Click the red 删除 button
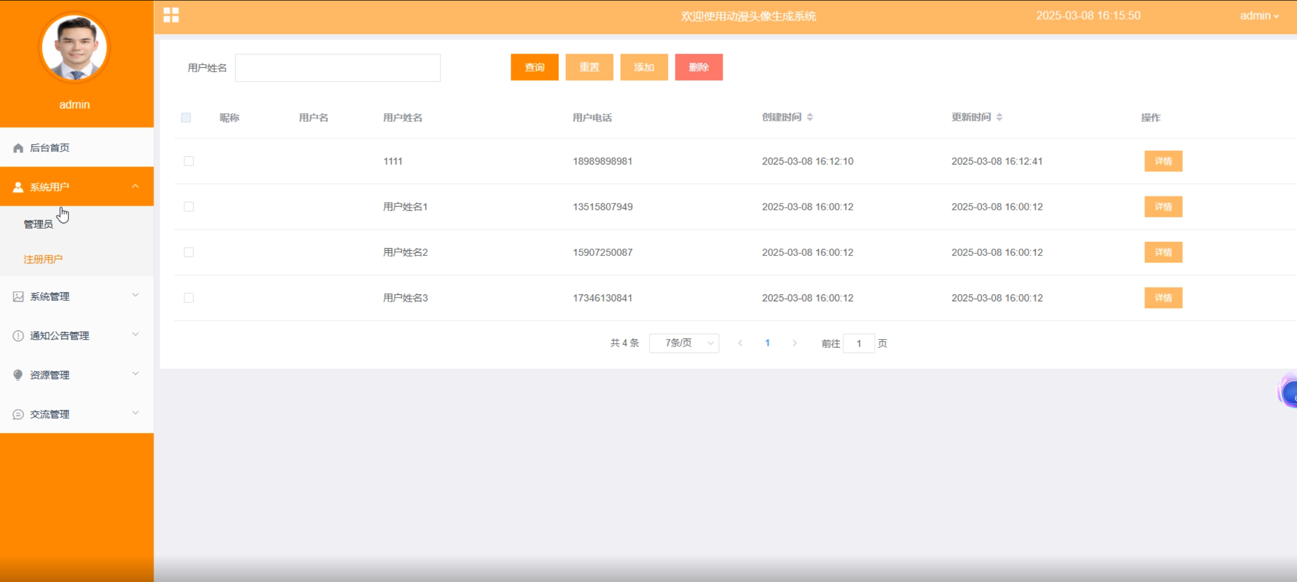This screenshot has width=1297, height=582. click(x=699, y=67)
